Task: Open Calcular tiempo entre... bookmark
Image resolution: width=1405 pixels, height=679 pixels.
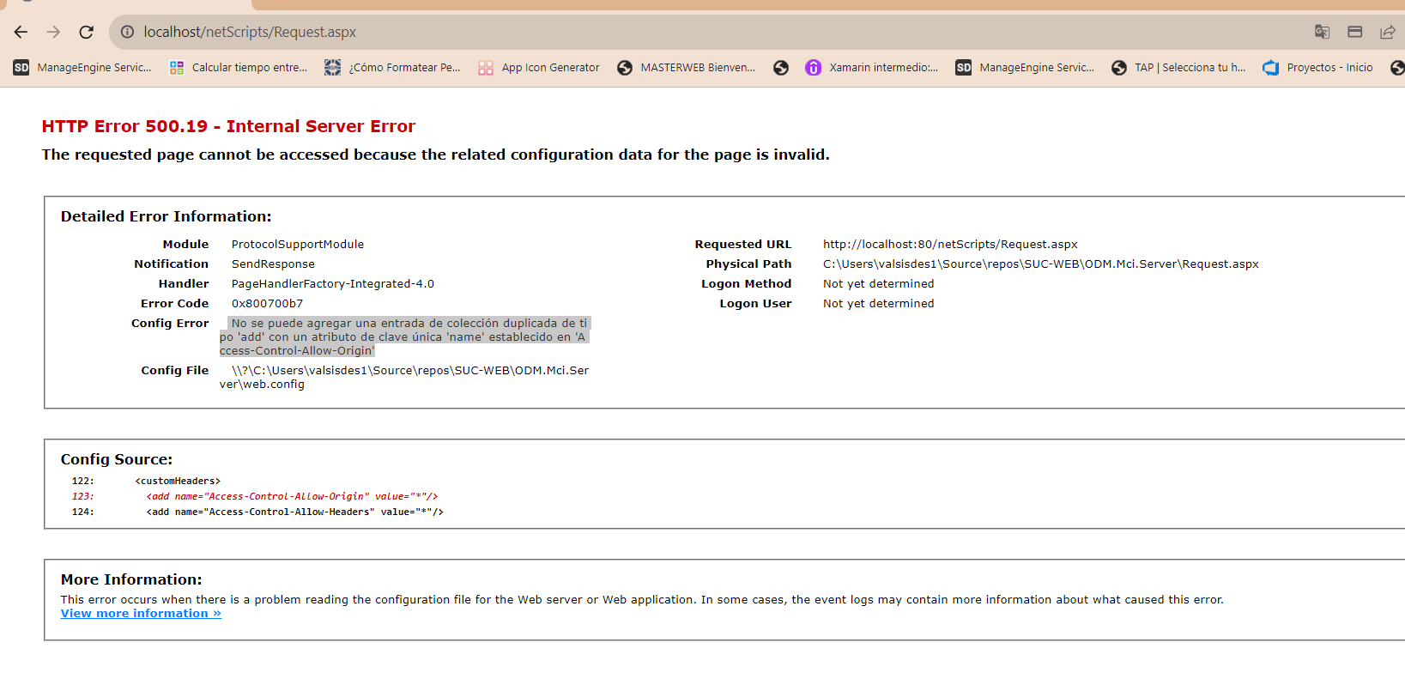Action: click(238, 68)
